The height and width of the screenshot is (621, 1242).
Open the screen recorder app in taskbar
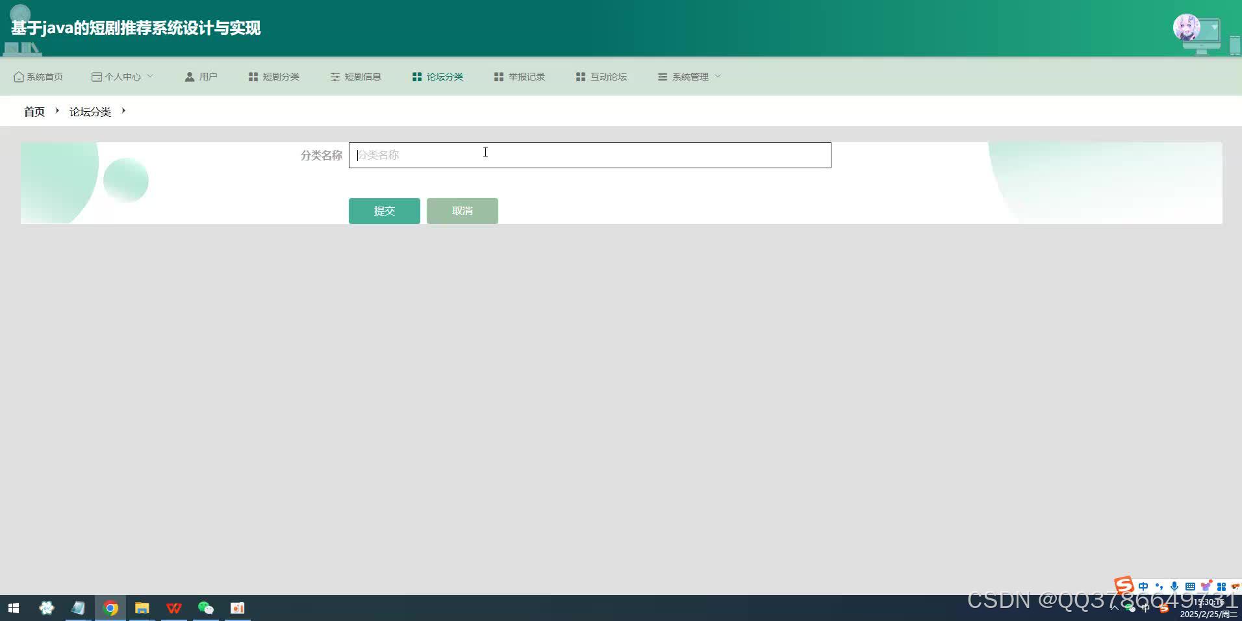238,608
